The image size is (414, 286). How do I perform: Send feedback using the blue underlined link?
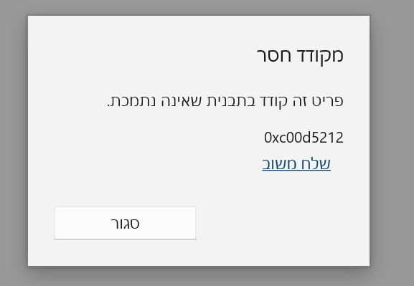coord(296,164)
